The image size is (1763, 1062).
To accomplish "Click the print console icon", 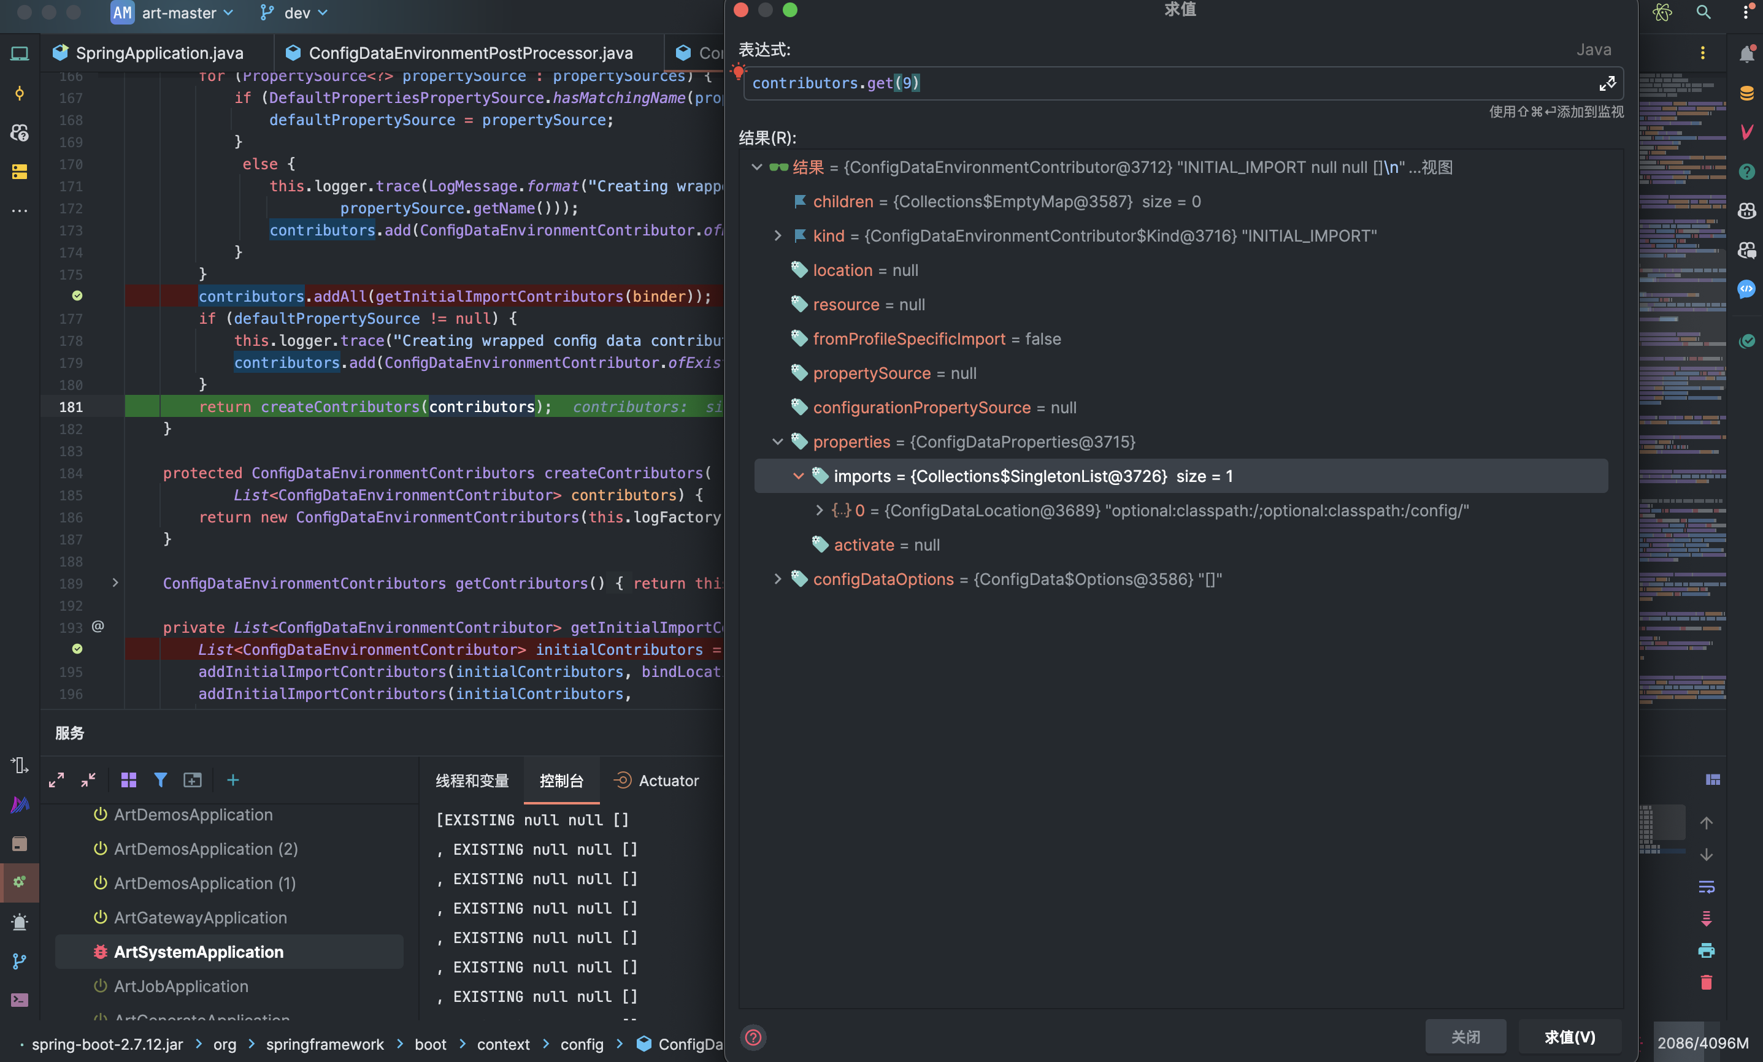I will click(1707, 950).
